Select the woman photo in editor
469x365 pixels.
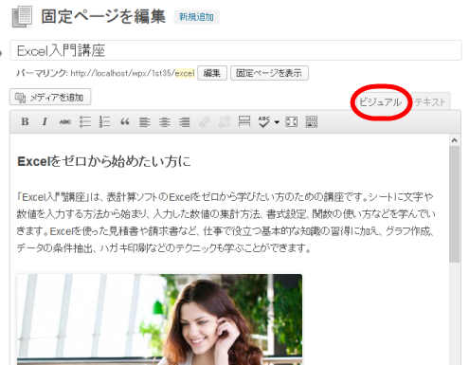[159, 319]
